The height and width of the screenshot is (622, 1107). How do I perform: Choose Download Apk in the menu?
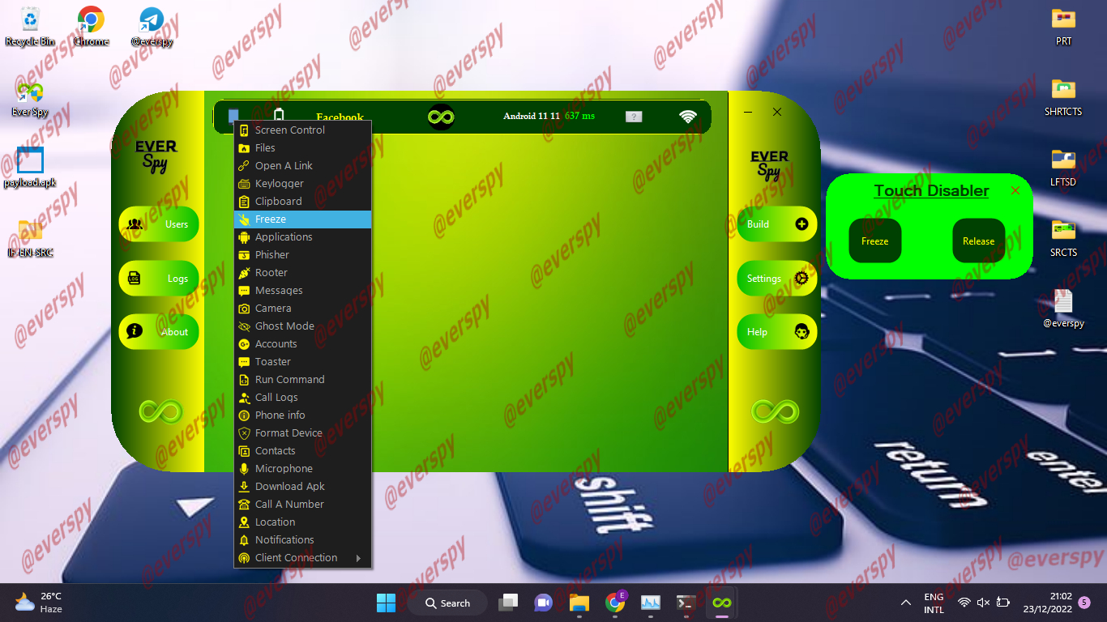click(x=302, y=487)
